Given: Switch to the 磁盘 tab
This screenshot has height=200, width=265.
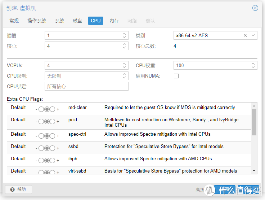Looking at the screenshot, I should click(77, 21).
